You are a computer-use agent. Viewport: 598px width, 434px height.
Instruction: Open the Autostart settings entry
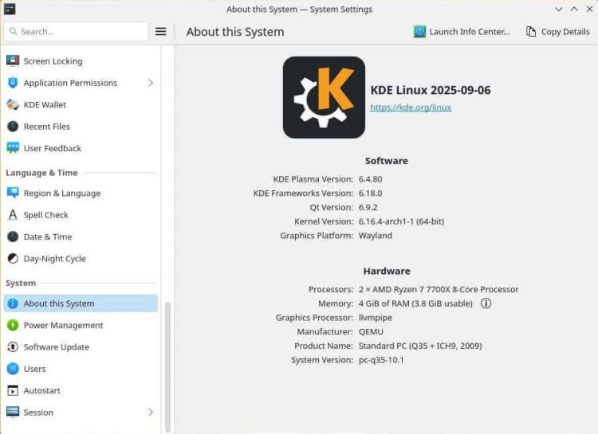41,391
